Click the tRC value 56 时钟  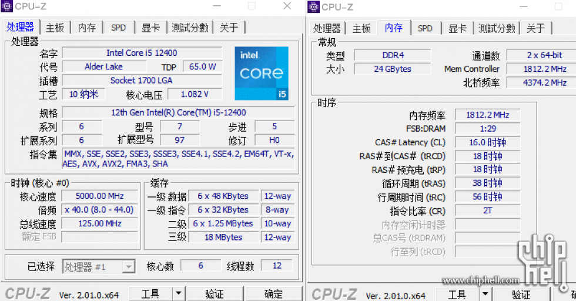487,196
